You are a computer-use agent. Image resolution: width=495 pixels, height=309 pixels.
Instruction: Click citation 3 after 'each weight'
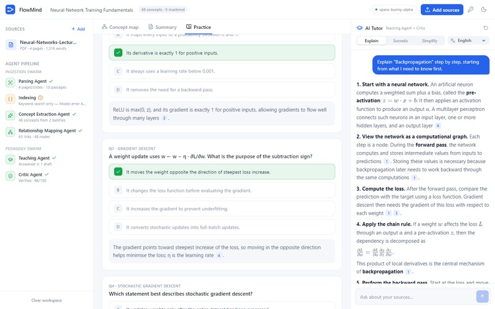[397, 213]
